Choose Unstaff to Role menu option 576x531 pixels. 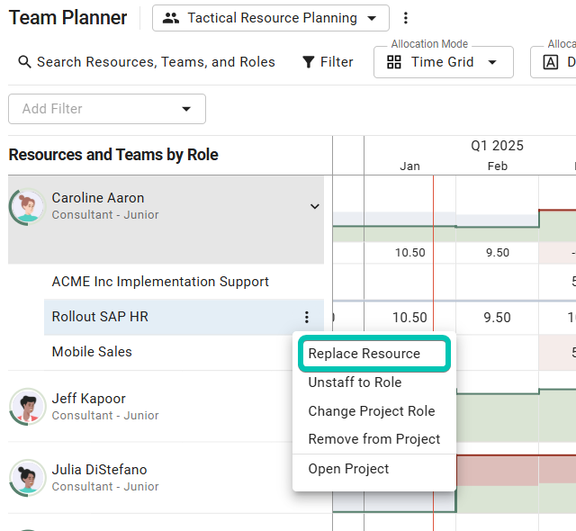(x=355, y=382)
